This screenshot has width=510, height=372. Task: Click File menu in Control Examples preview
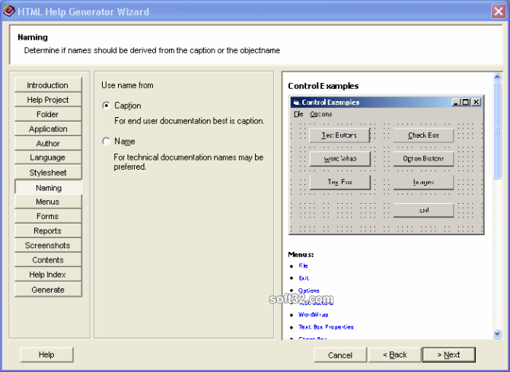click(x=298, y=114)
